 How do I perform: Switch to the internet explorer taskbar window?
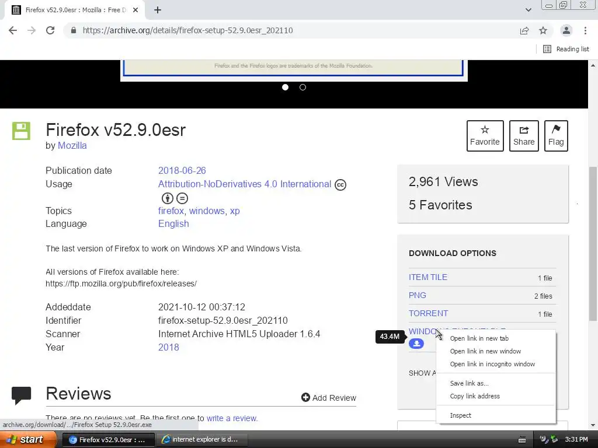click(x=202, y=440)
